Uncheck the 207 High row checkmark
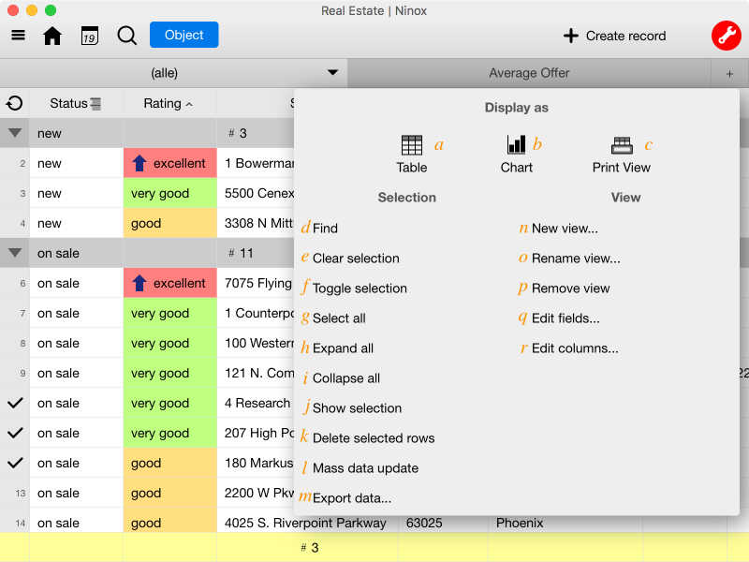Screen dimensions: 749x562 click(x=15, y=433)
